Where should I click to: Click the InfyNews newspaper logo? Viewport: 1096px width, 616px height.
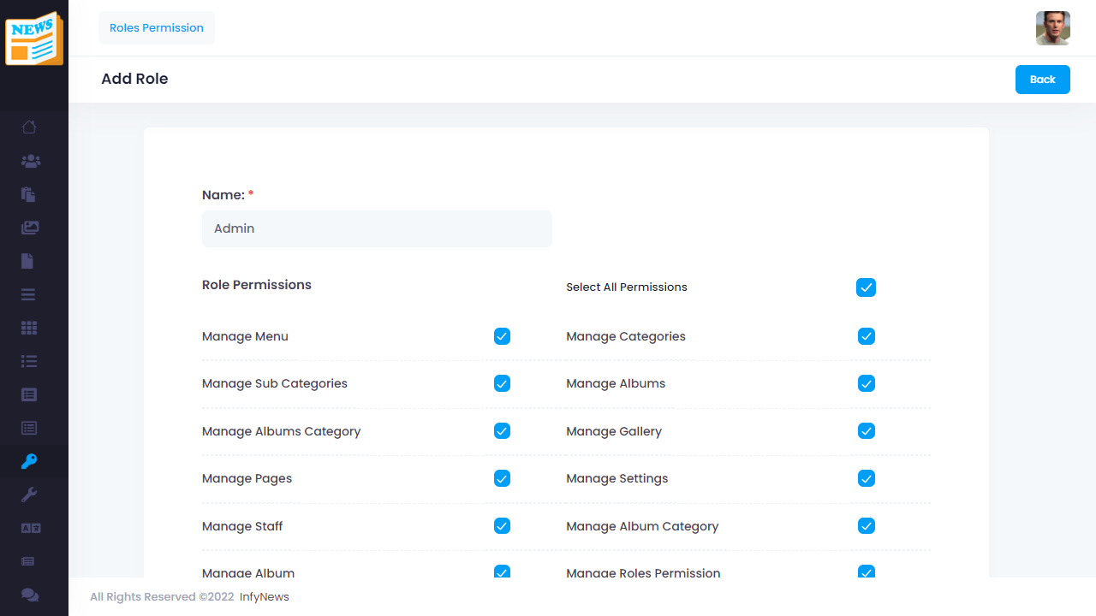pos(34,38)
